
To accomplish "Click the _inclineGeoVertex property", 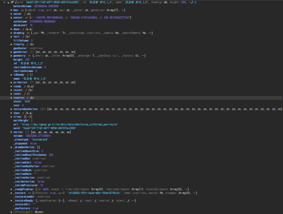I will (34, 166).
